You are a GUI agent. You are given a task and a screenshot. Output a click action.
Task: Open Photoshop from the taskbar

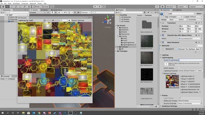tap(65, 113)
